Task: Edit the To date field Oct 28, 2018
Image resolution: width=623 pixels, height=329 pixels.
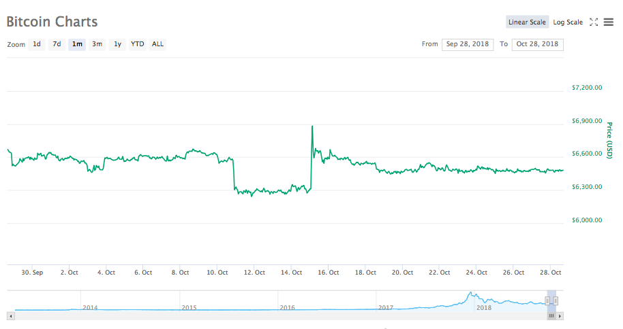Action: [538, 44]
